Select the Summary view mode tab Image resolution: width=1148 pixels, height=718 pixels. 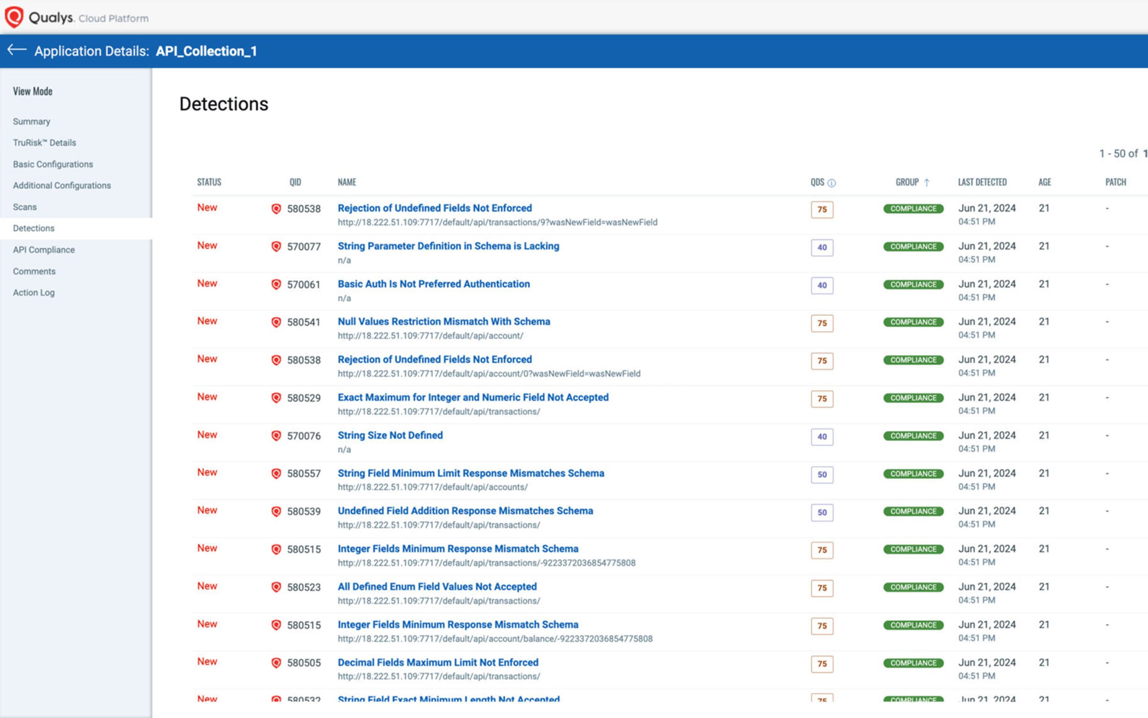click(x=31, y=121)
